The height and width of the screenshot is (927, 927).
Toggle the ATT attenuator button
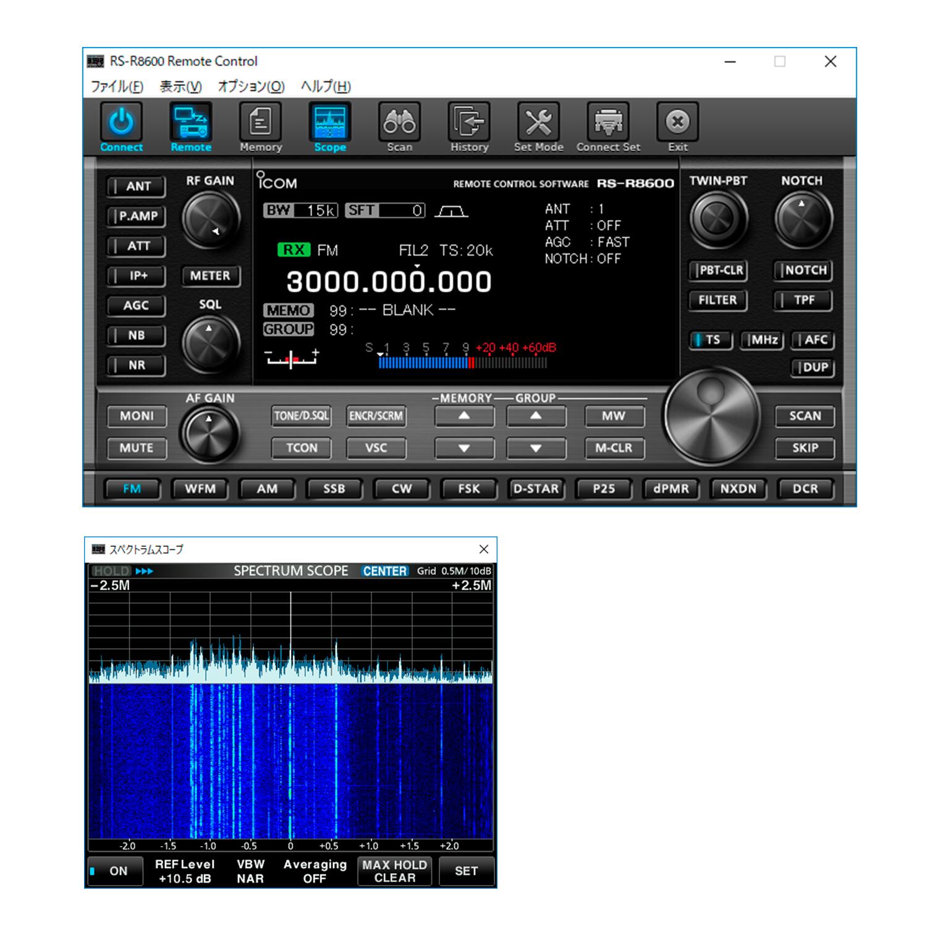(136, 246)
